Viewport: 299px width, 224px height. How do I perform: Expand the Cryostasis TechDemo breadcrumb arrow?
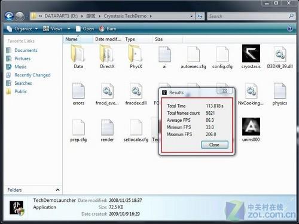coord(151,16)
